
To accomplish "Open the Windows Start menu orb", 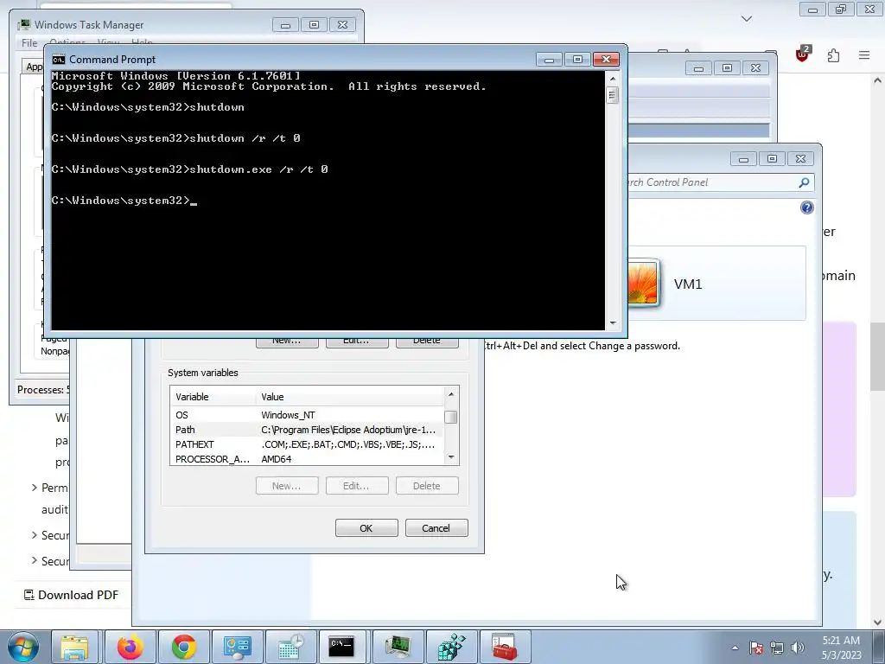I will point(23,647).
